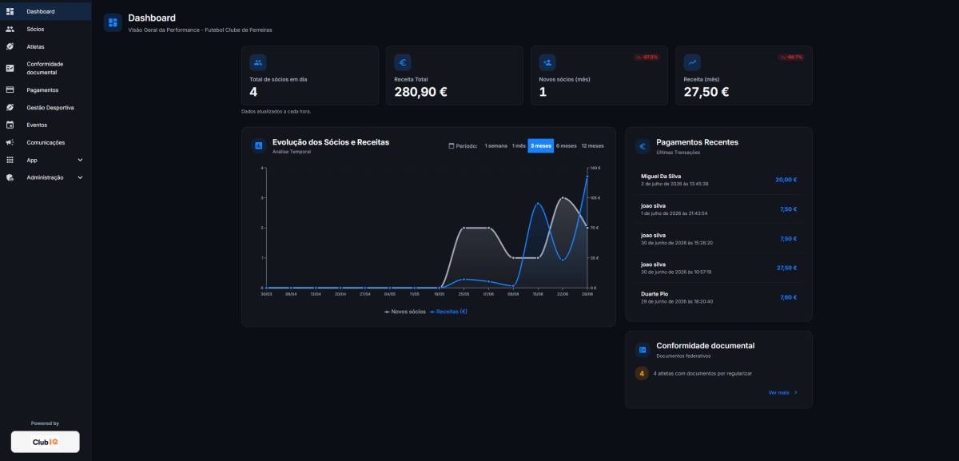959x461 pixels.
Task: Open the Miguel Da Silva payment row
Action: (x=718, y=180)
